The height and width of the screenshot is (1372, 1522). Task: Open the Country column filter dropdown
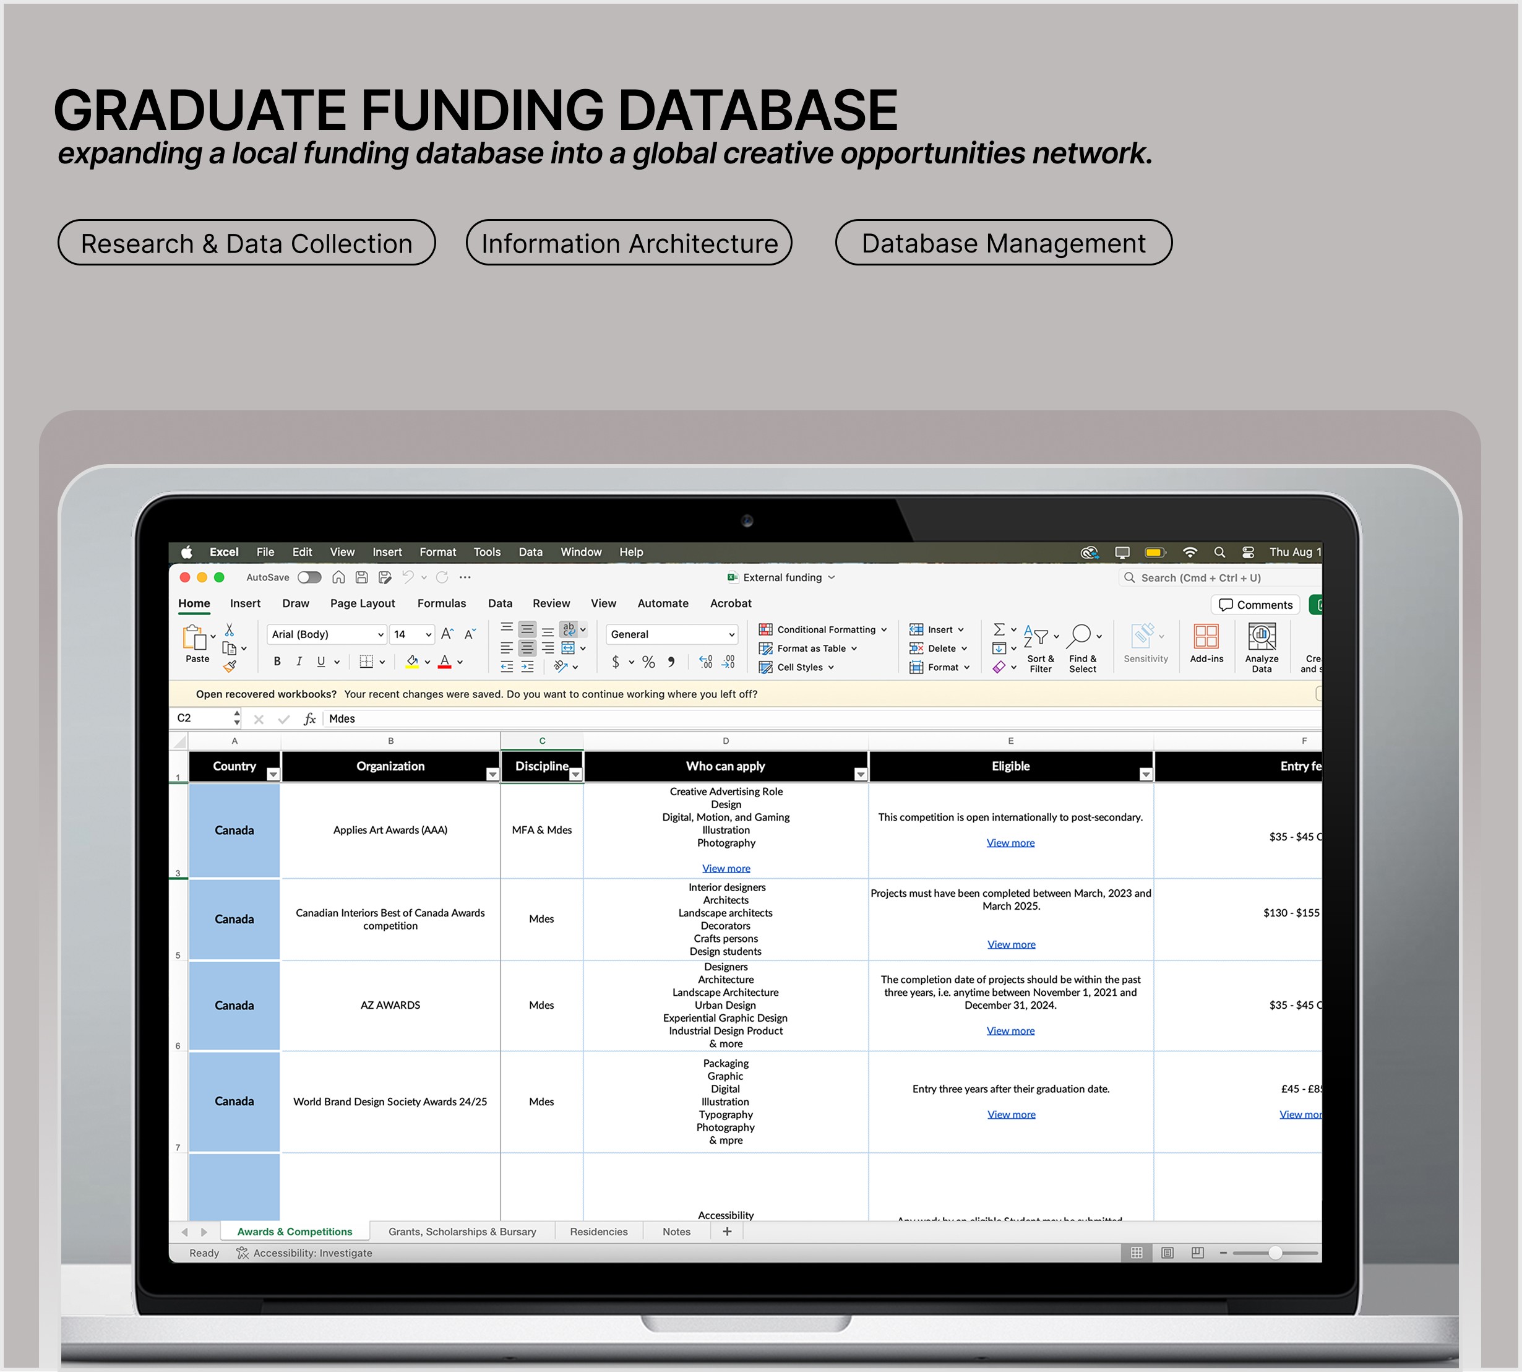pyautogui.click(x=273, y=775)
